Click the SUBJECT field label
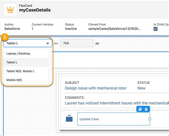This screenshot has height=136, width=169. (72, 83)
